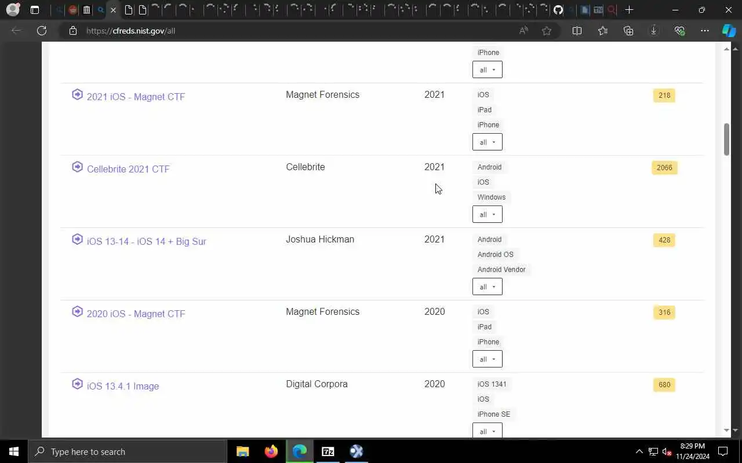Open Read Aloud from address bar
This screenshot has width=742, height=463.
coord(523,31)
